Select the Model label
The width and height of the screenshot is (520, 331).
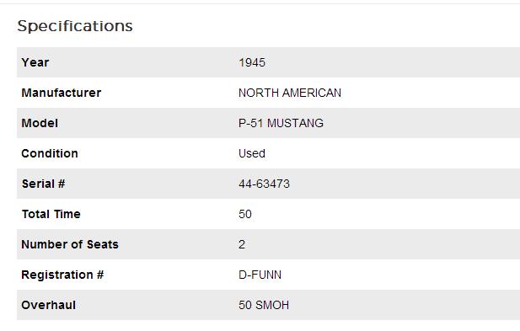tap(40, 123)
